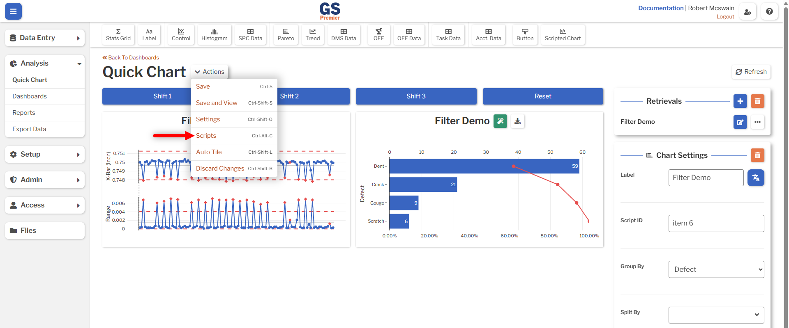The image size is (789, 328).
Task: Add a Control chart widget
Action: pos(181,34)
